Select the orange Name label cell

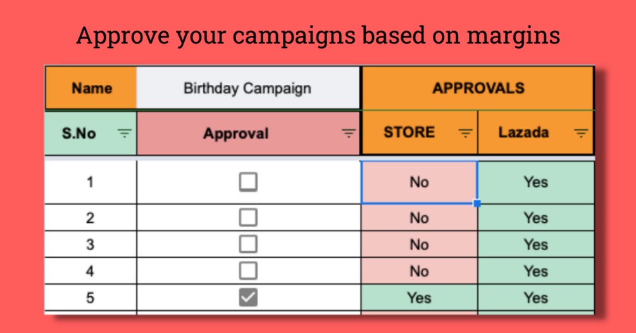coord(91,88)
